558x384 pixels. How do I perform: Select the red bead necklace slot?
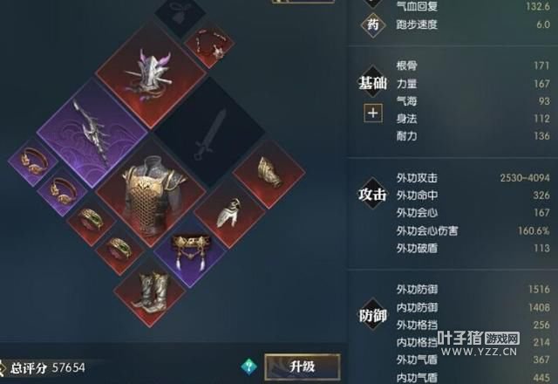209,45
